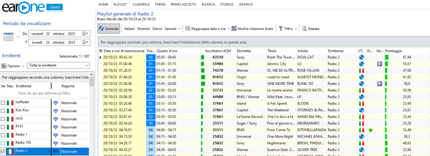Click the blue '02' fascia cell
The height and width of the screenshot is (156, 430).
coord(151,90)
